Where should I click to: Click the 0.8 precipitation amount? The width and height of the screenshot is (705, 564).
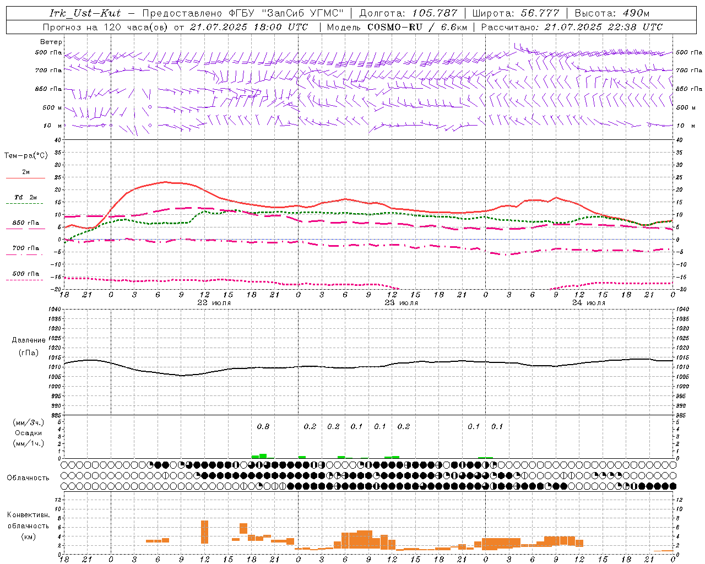(263, 426)
